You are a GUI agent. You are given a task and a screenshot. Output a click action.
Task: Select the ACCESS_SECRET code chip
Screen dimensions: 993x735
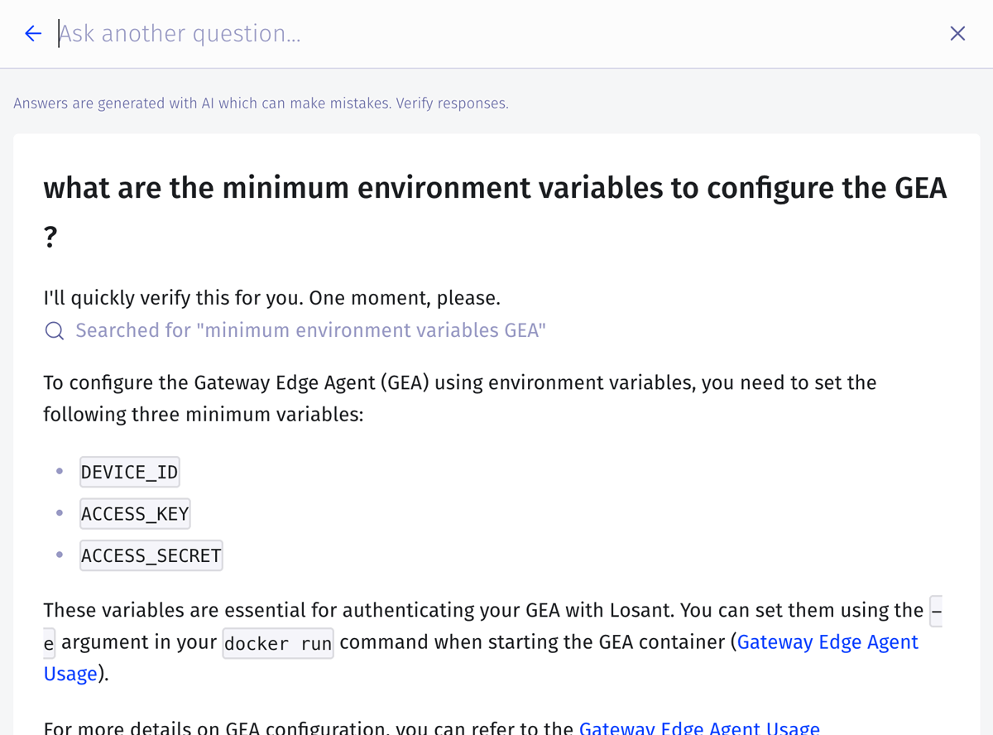tap(151, 555)
